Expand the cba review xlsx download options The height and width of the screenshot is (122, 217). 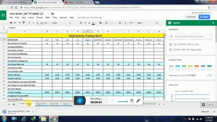point(33,112)
